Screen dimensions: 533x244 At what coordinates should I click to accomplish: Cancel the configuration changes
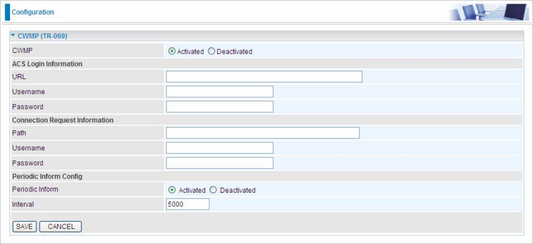click(61, 227)
